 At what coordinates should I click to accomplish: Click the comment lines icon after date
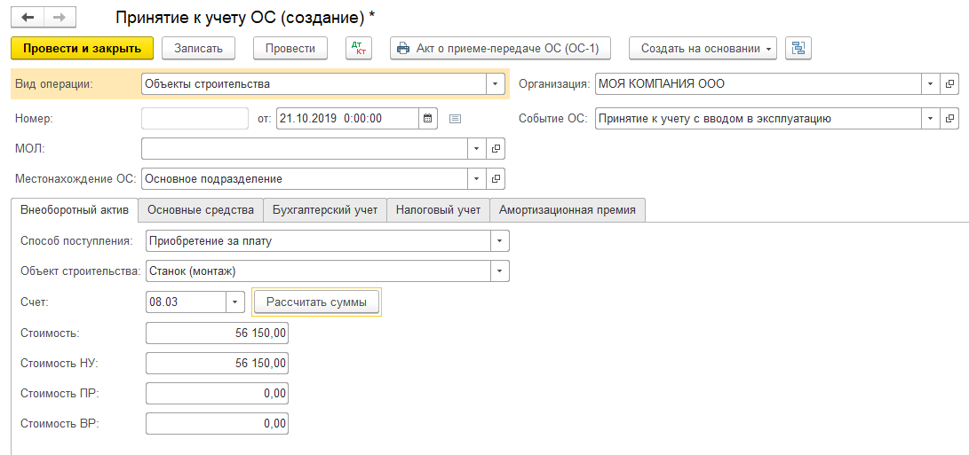point(455,119)
